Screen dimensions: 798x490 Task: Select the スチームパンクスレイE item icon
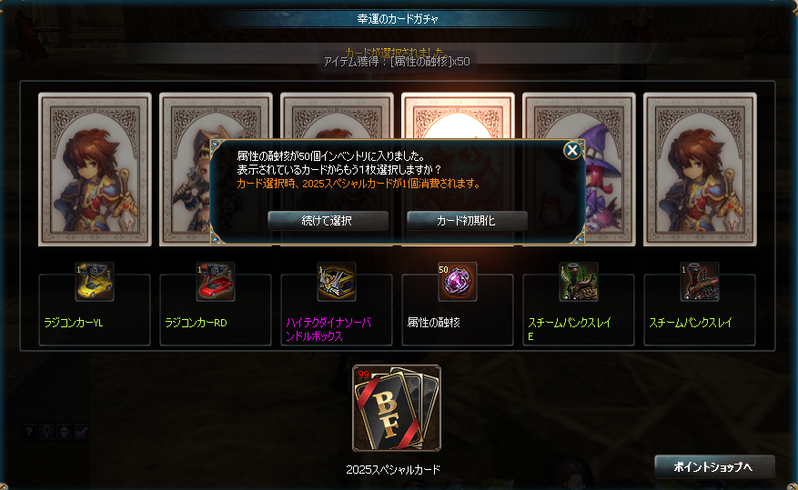click(579, 282)
